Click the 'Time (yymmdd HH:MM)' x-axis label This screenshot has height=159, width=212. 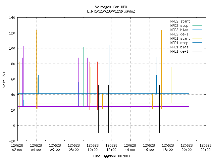111,156
